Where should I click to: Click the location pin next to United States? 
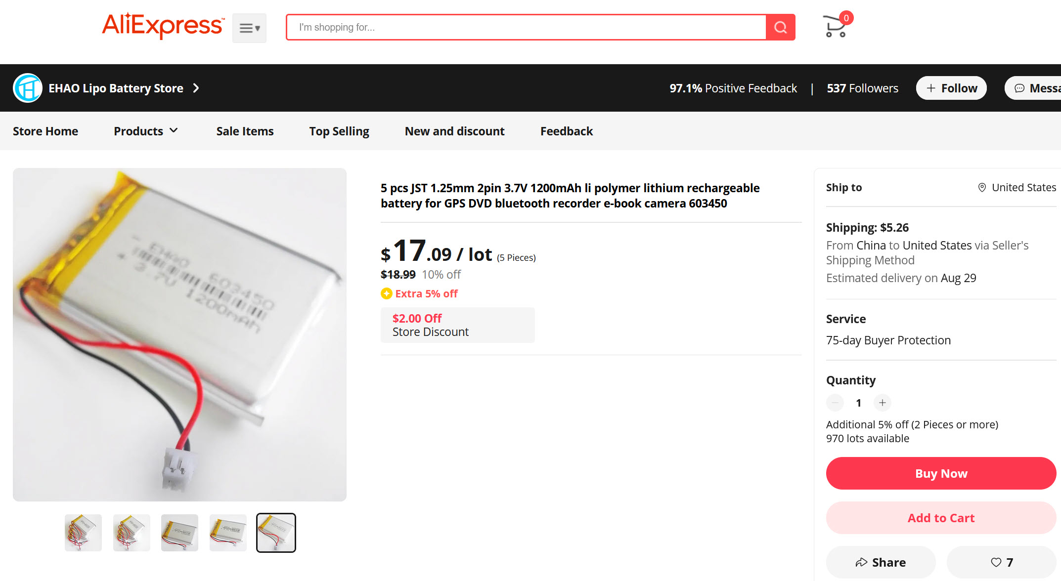pyautogui.click(x=982, y=188)
